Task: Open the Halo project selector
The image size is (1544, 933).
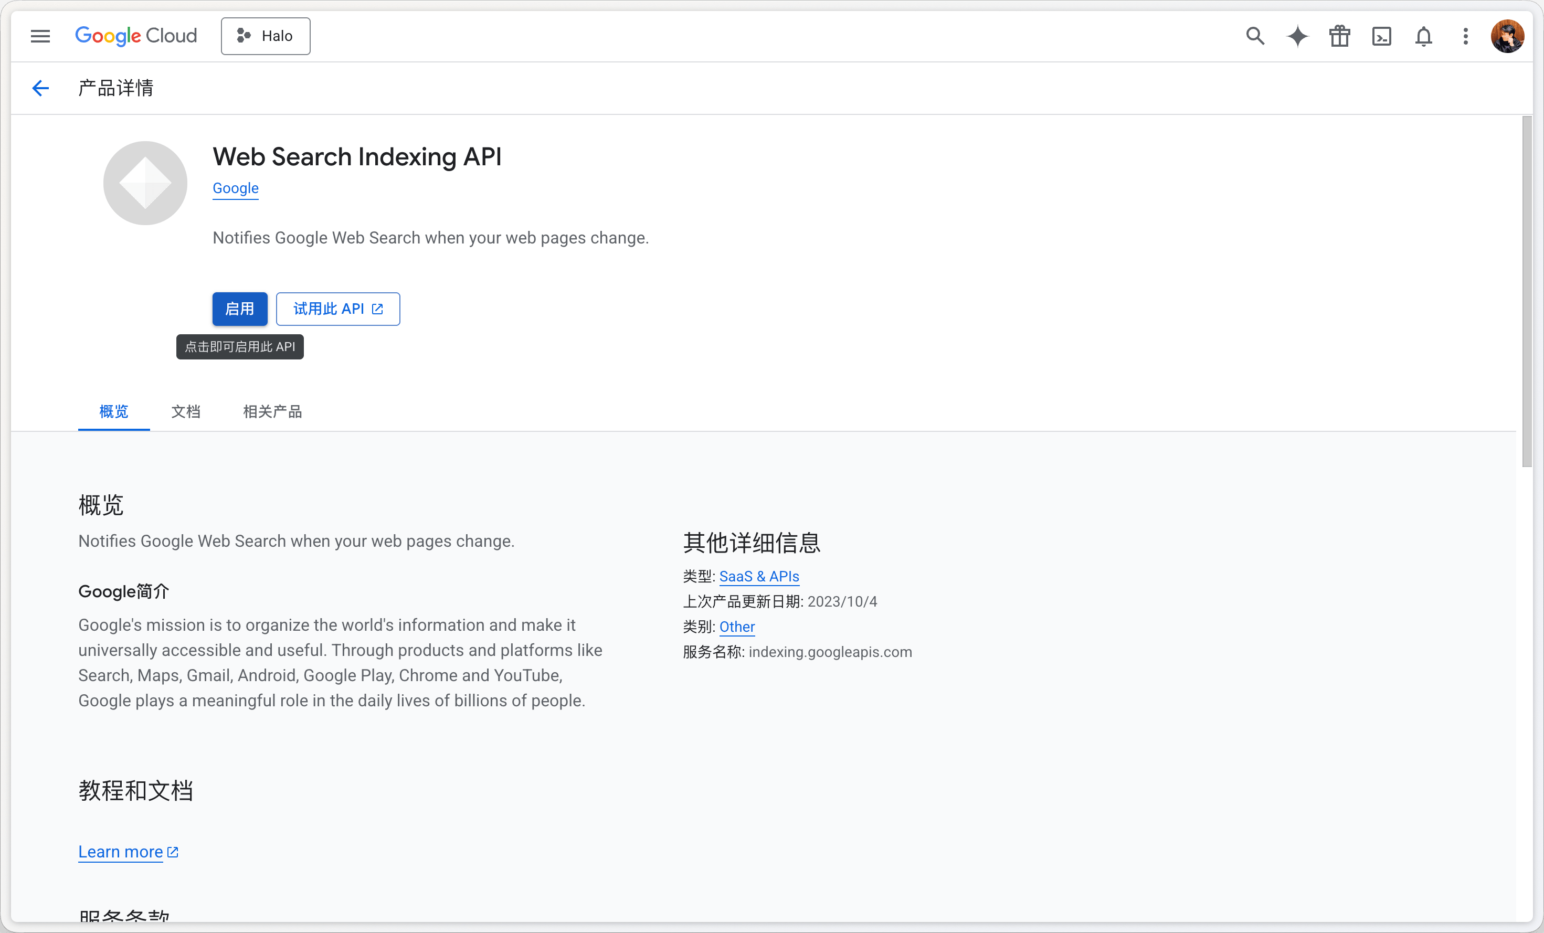Action: pos(265,36)
